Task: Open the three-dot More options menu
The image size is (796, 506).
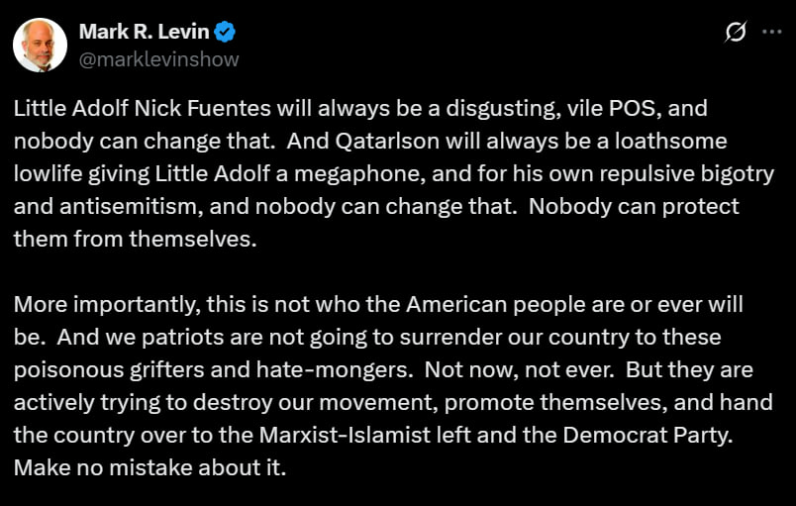Action: click(x=771, y=33)
